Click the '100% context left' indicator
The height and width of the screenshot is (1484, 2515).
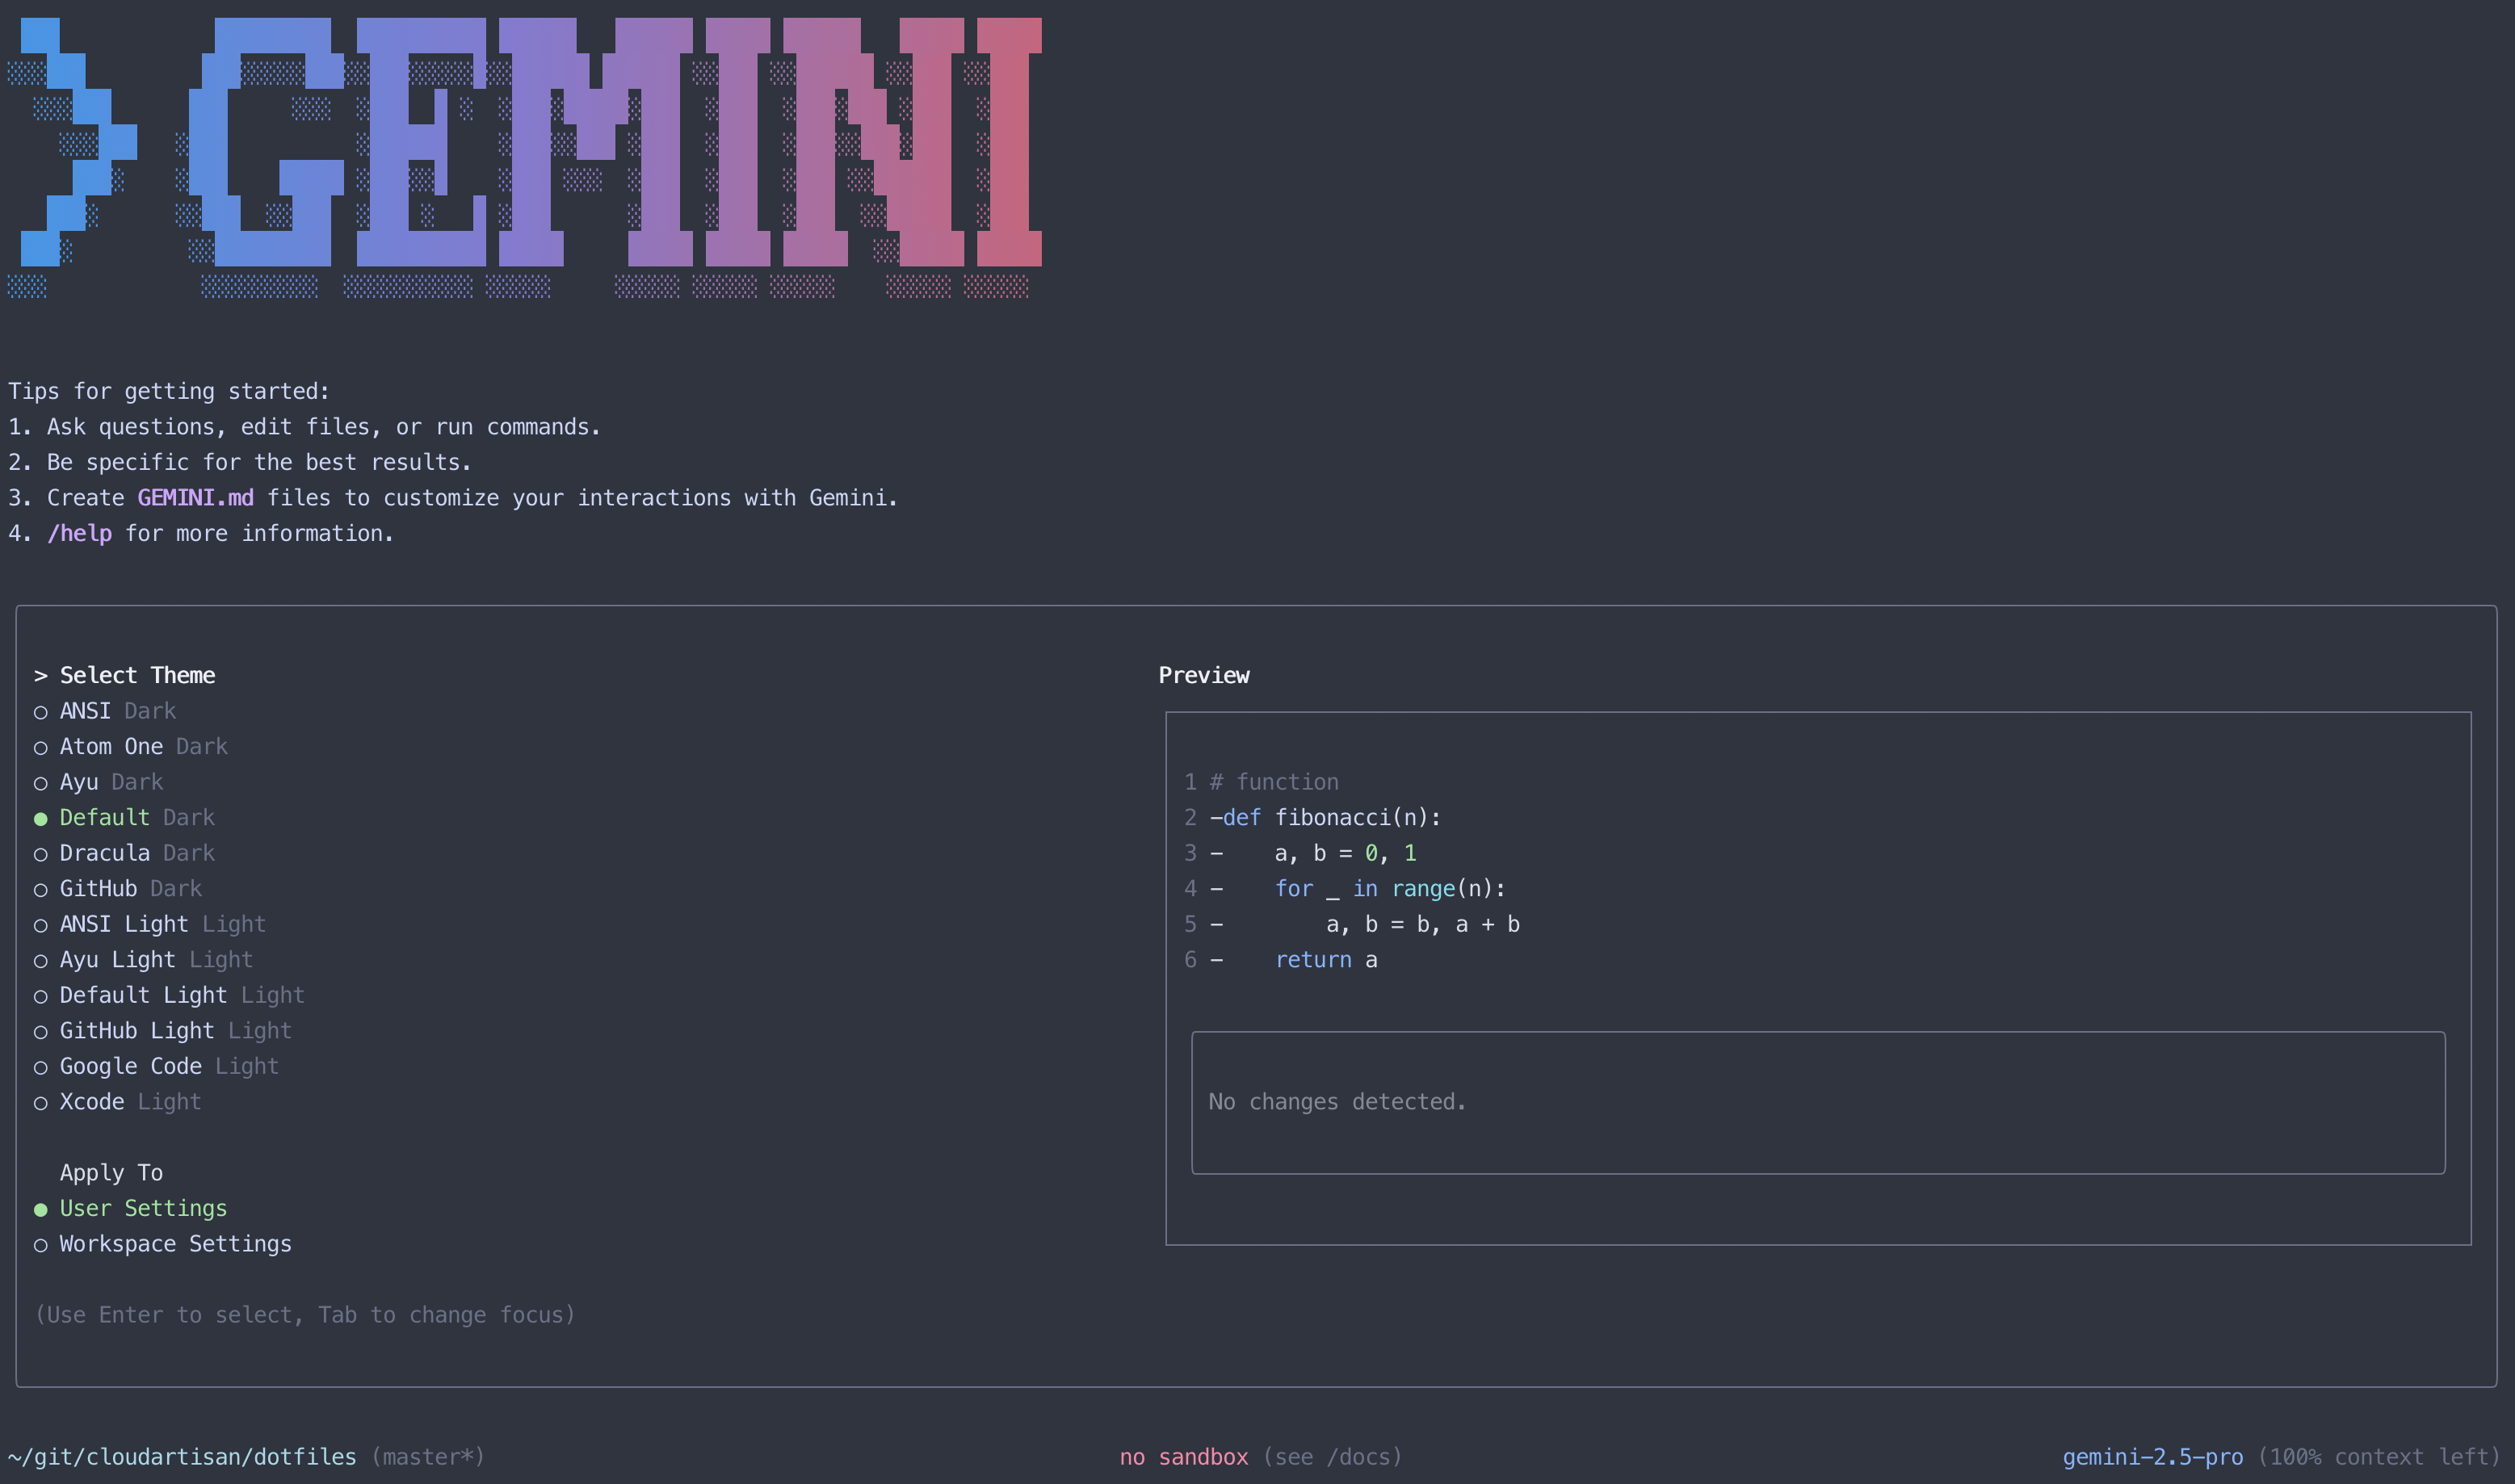[x=2379, y=1457]
